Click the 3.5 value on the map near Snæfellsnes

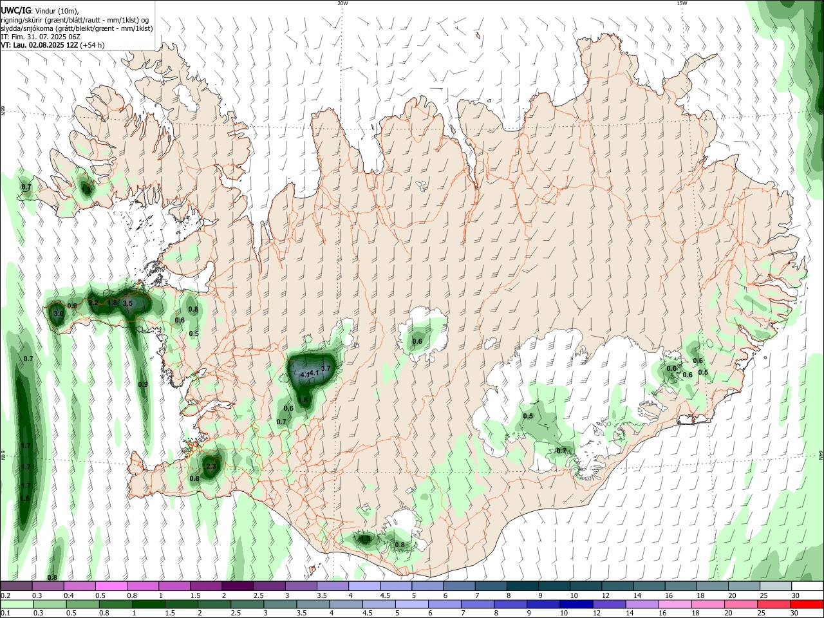(127, 303)
